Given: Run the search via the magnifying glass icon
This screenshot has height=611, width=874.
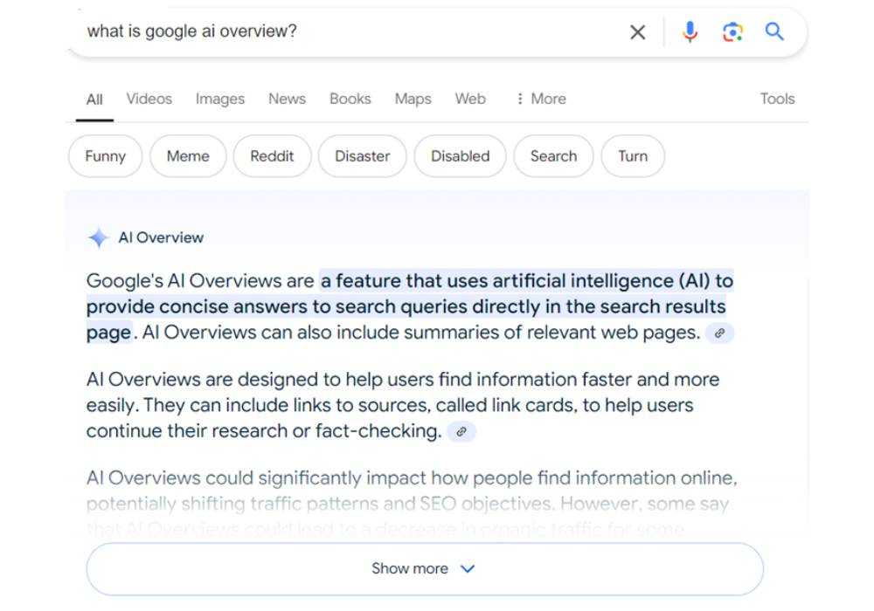Looking at the screenshot, I should pos(774,31).
